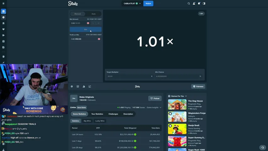Open the recent play-arrow sidebar icon
This screenshot has width=268, height=151.
pos(3,35)
